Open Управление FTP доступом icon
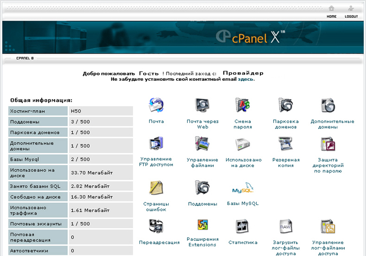The width and height of the screenshot is (366, 256). 156,144
